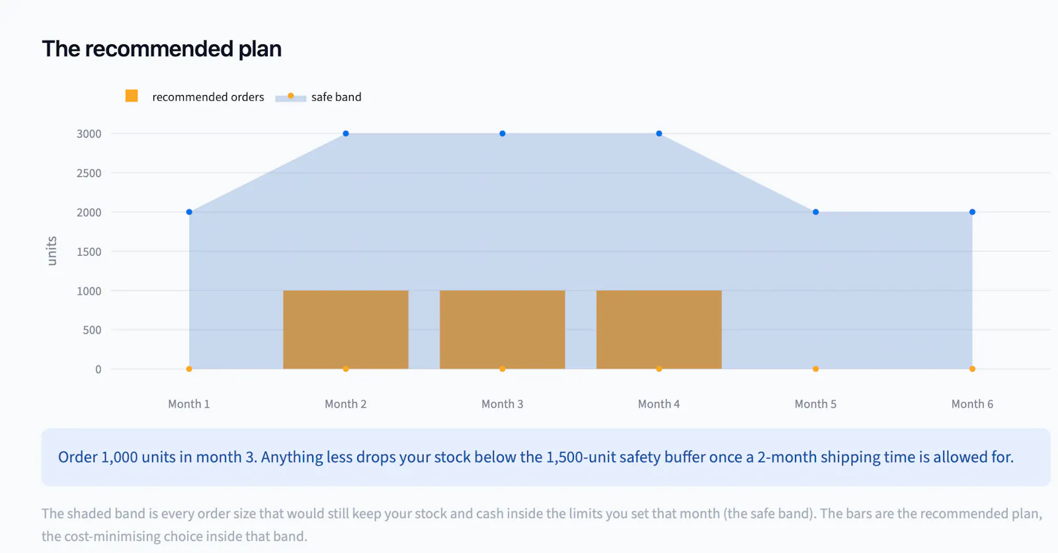Click the orange recommended orders legend swatch
The width and height of the screenshot is (1058, 553).
click(132, 96)
